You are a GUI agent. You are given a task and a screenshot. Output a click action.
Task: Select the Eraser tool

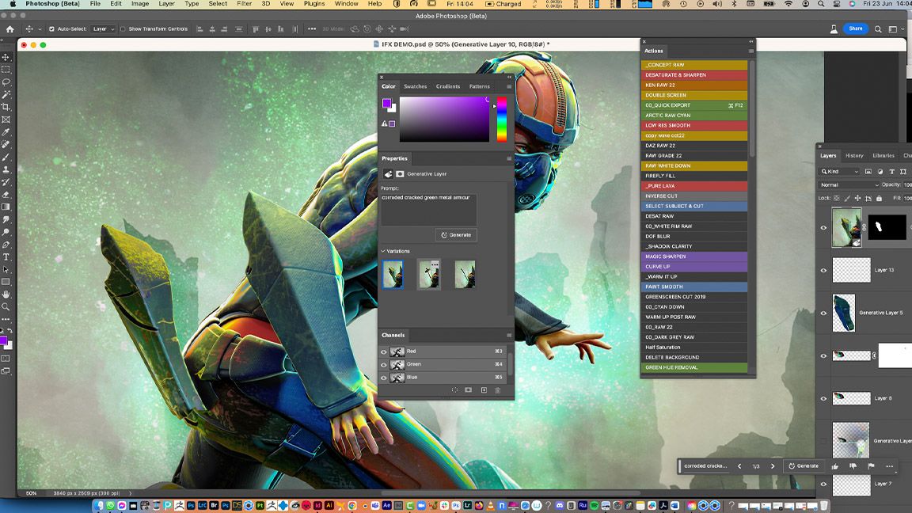click(6, 194)
